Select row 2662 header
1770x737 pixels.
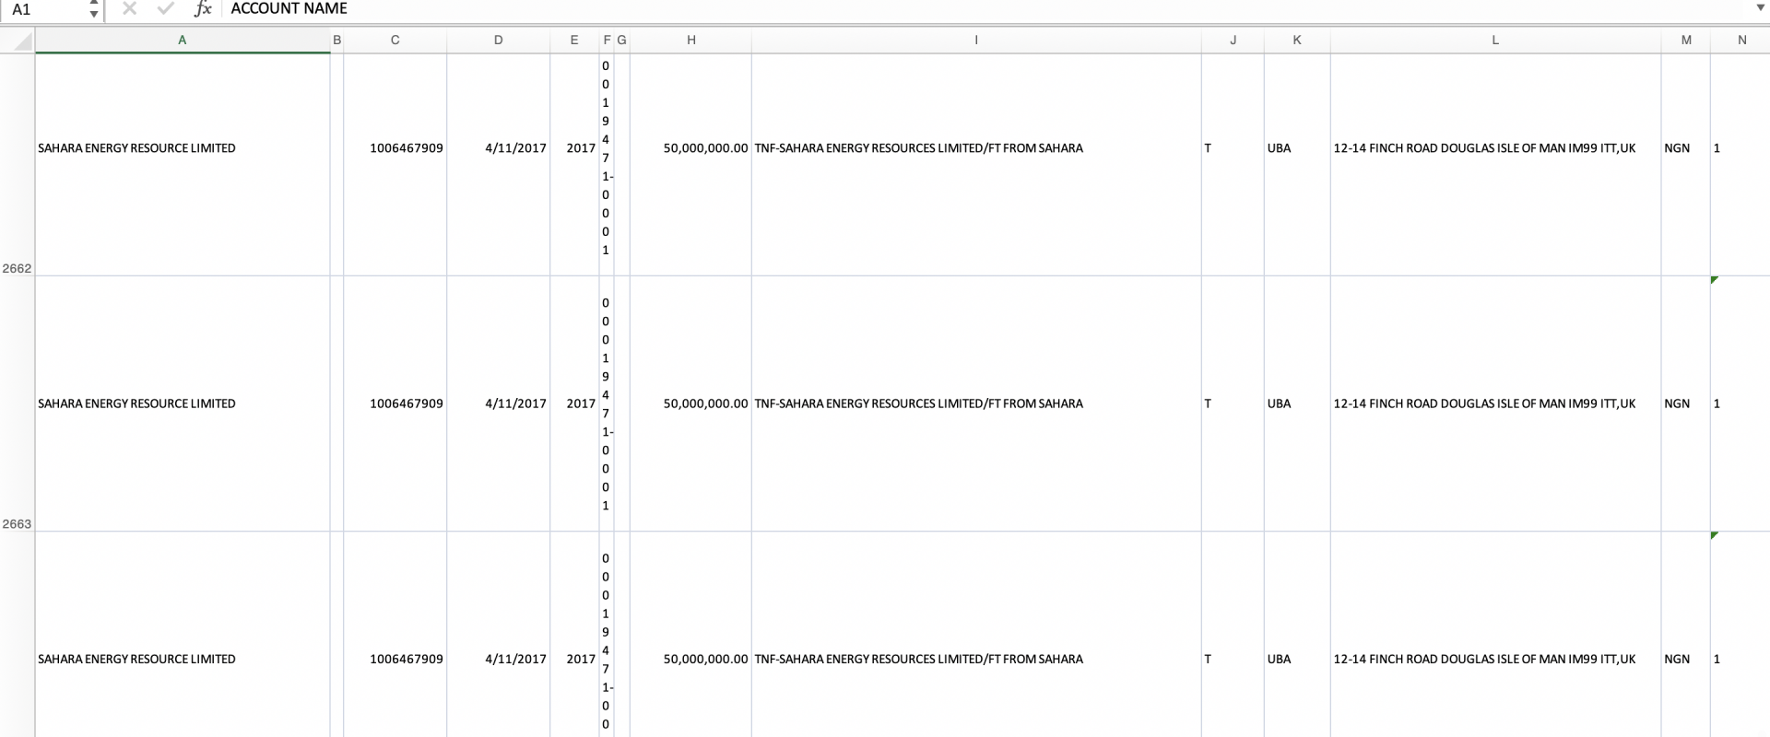[17, 165]
